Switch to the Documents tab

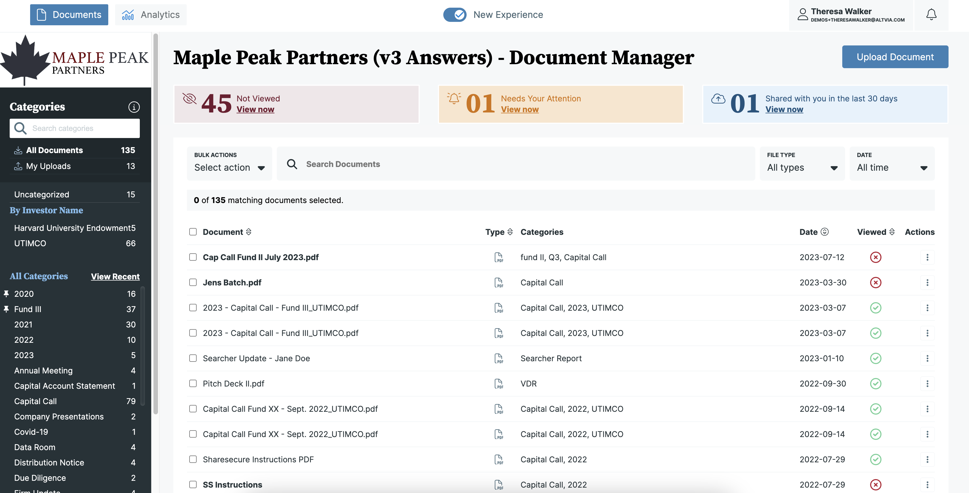click(69, 15)
